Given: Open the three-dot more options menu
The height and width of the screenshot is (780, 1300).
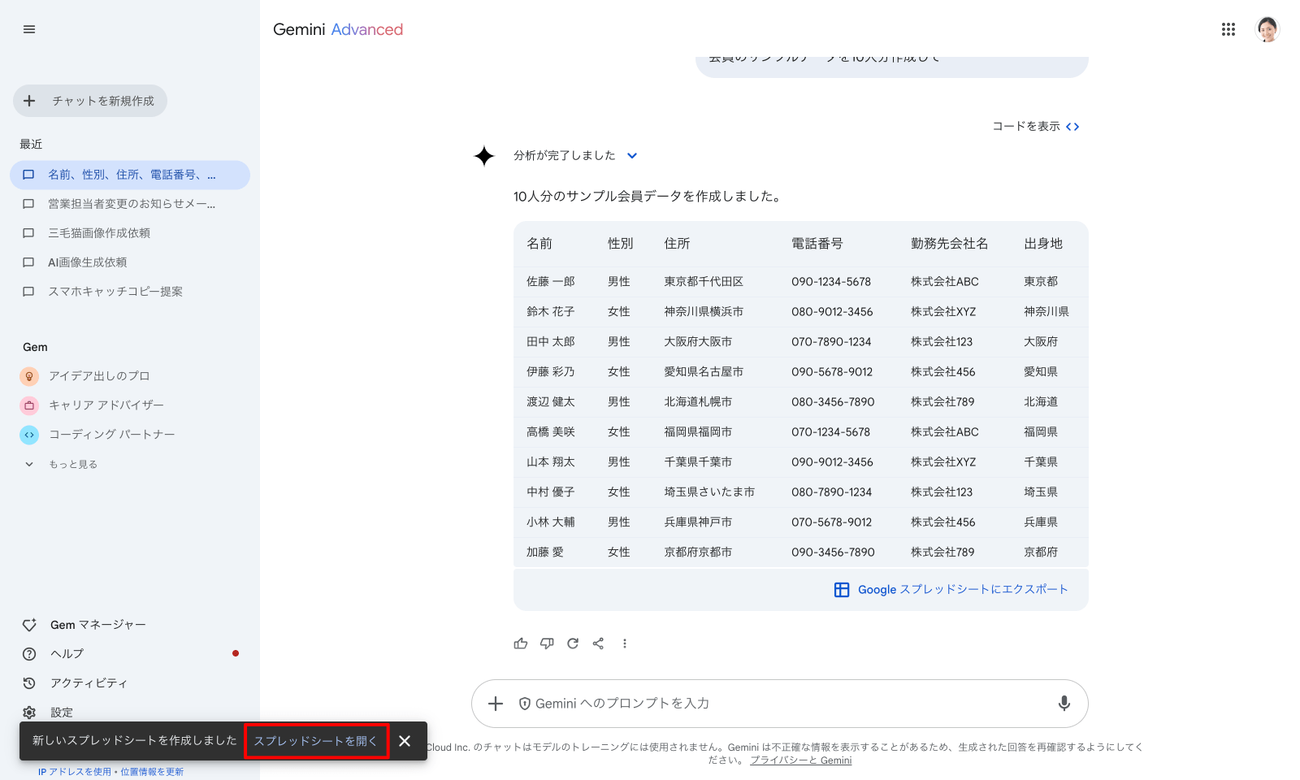Looking at the screenshot, I should click(625, 643).
